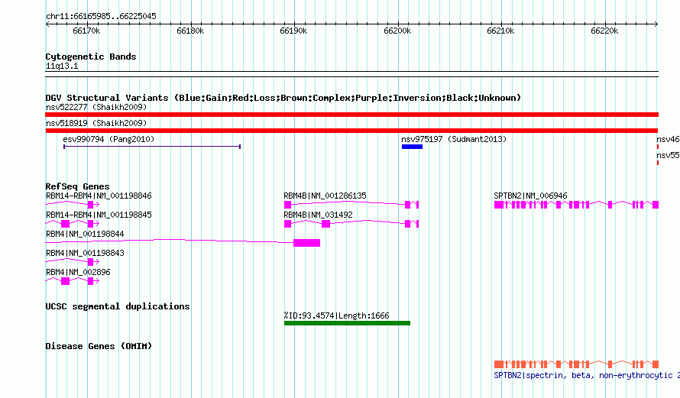This screenshot has width=680, height=398.
Task: Click the SPTBN2|NM_006946 gene label
Action: 530,196
